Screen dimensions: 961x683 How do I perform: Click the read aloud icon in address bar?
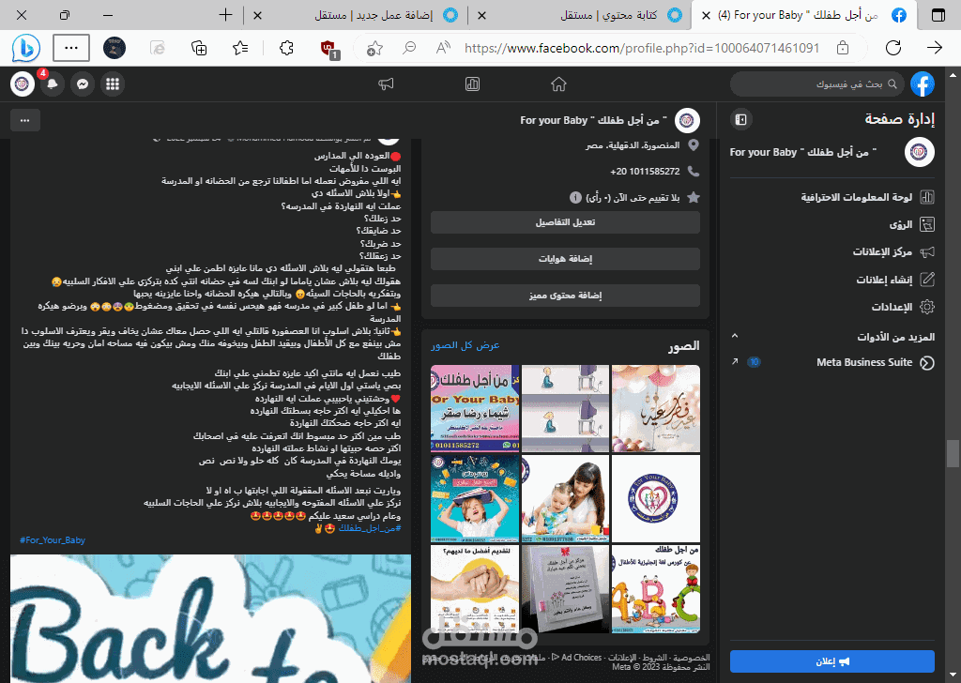click(x=443, y=48)
